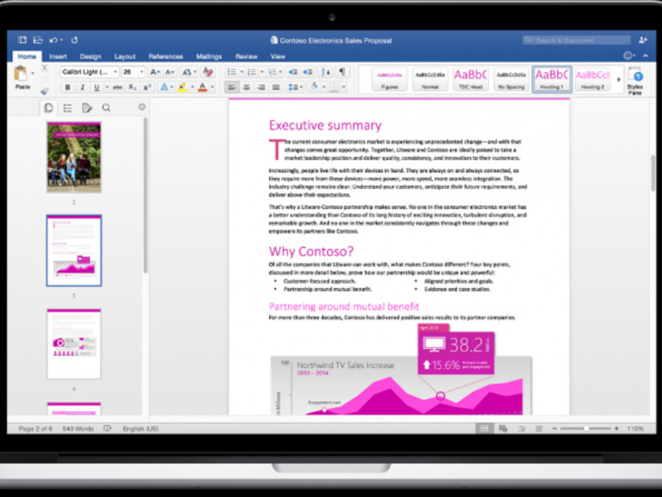Click the zoom slider handle in status bar
The image size is (662, 497).
coord(586,428)
